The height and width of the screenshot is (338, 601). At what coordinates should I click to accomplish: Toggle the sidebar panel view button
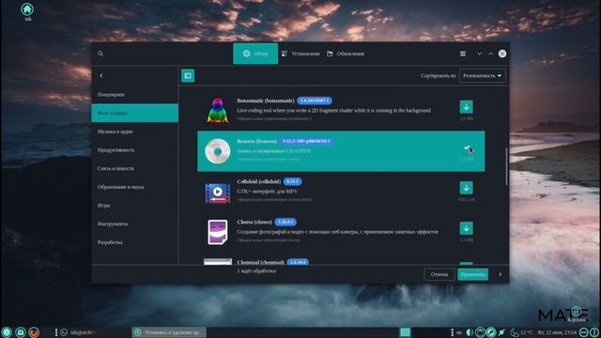tap(188, 76)
